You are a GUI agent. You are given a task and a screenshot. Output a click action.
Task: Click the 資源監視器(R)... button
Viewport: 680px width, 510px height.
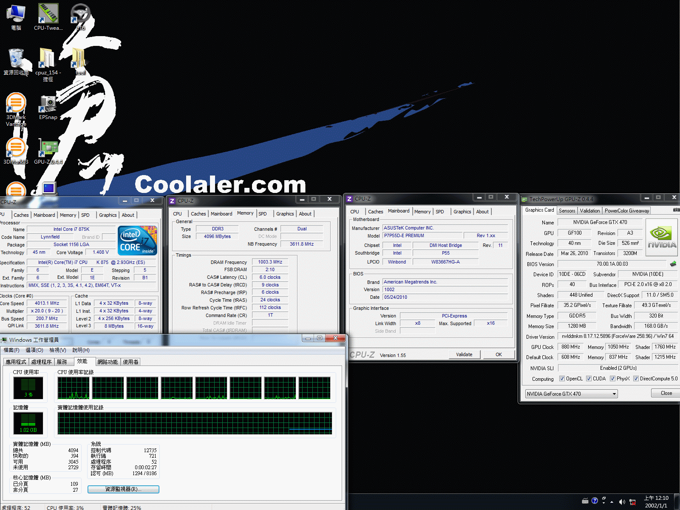[x=123, y=489]
